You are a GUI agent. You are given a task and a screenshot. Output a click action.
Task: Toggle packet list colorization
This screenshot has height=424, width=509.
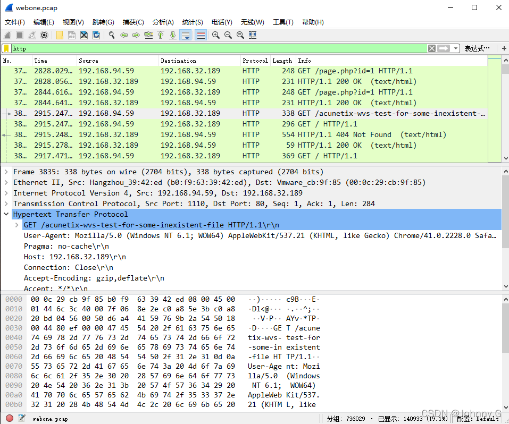(x=201, y=35)
